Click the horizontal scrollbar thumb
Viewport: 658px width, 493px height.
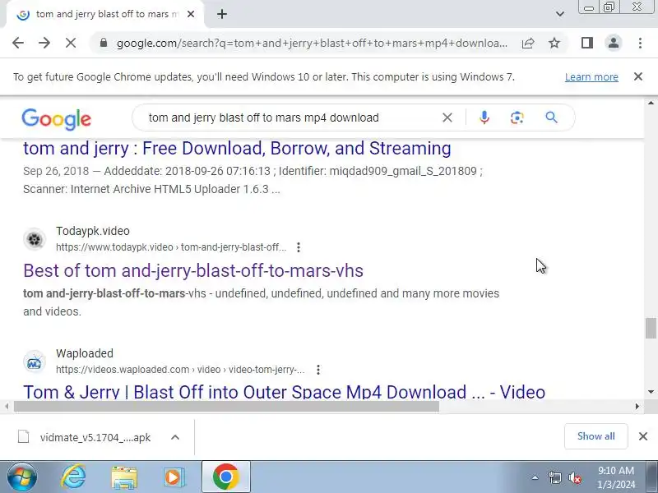click(x=226, y=406)
